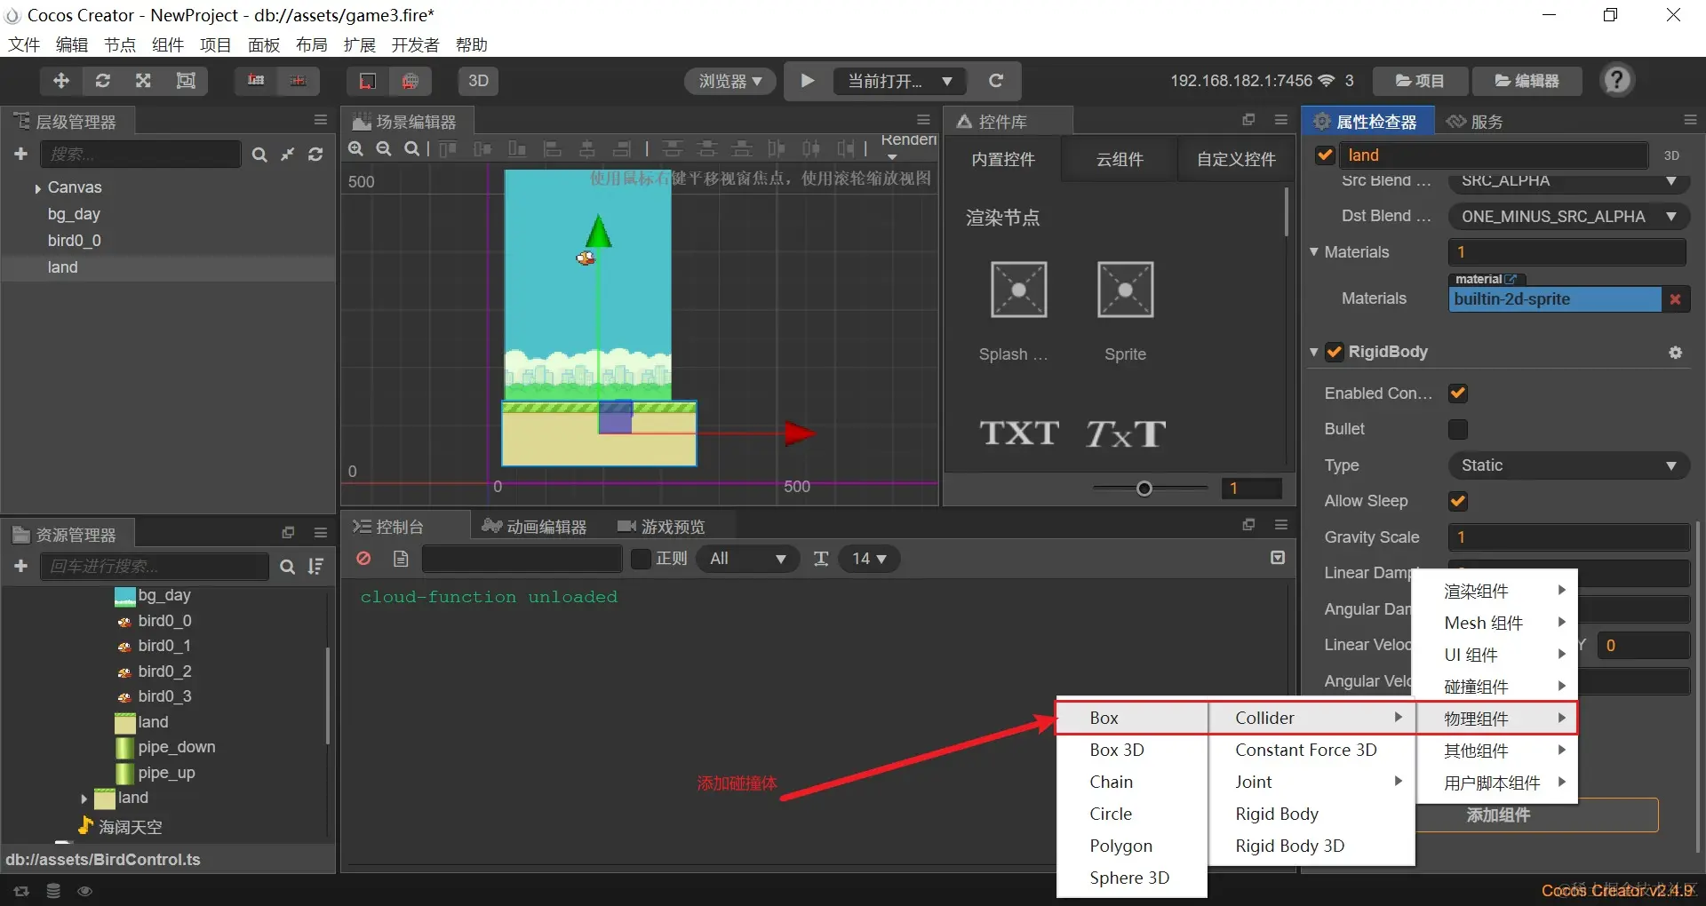Screen dimensions: 1706x906
Task: Zoom in the scene editor
Action: (x=356, y=148)
